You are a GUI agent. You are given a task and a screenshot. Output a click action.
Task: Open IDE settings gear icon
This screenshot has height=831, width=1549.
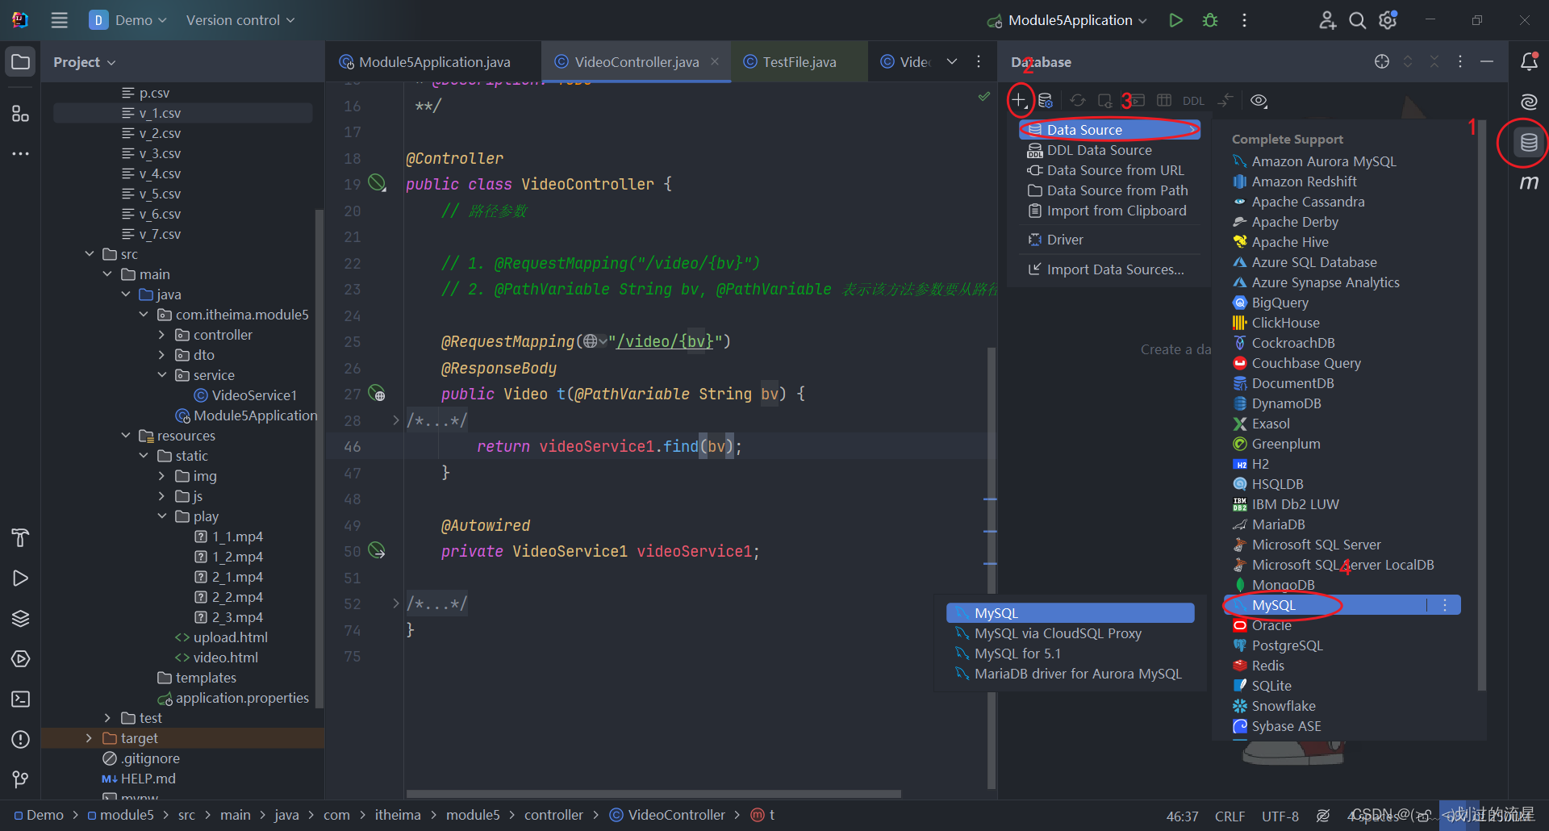point(1388,20)
